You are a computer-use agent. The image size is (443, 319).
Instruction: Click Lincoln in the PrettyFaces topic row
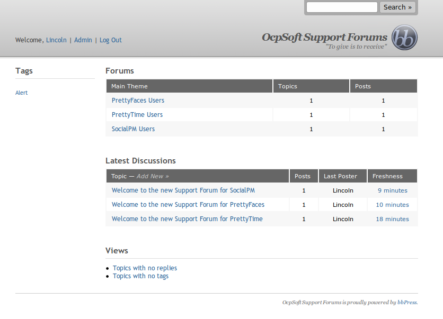click(x=343, y=205)
